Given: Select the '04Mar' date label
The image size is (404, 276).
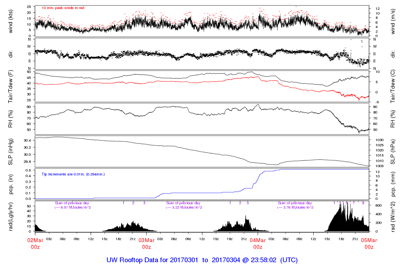Looking at the screenshot, I should coord(258,241).
